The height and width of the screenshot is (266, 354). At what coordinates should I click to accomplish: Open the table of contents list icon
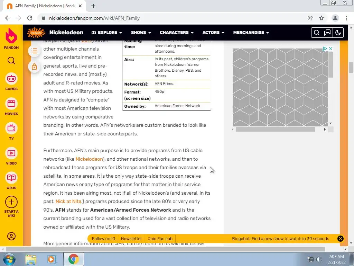[x=34, y=51]
